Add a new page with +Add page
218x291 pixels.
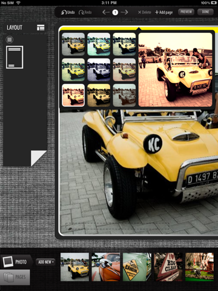click(163, 13)
